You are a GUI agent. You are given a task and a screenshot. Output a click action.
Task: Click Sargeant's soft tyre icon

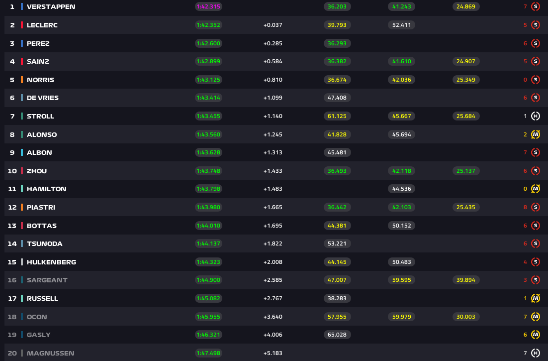535,280
